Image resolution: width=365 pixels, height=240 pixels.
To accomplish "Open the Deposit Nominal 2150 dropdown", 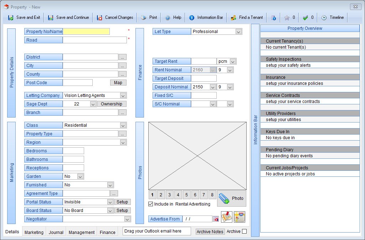I will [213, 87].
